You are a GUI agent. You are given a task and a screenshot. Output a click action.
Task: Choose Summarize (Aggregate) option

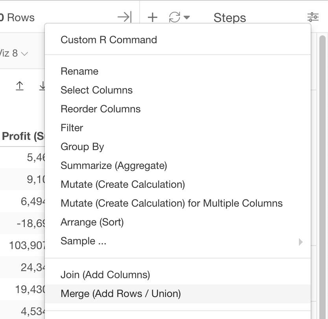coord(114,165)
